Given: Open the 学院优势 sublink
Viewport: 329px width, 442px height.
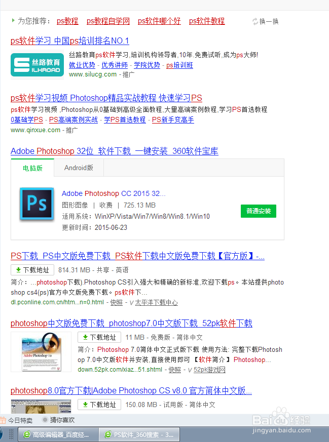Looking at the screenshot, I should coord(147,65).
